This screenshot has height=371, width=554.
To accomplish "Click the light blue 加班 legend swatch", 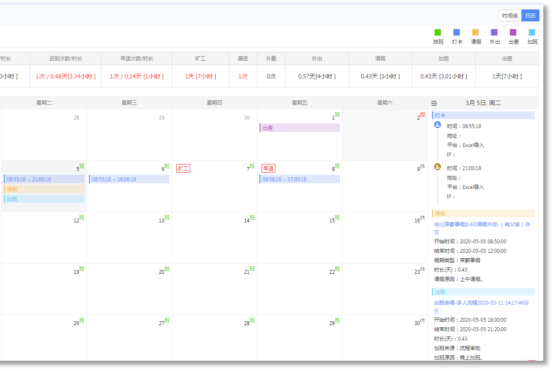I will tap(532, 33).
